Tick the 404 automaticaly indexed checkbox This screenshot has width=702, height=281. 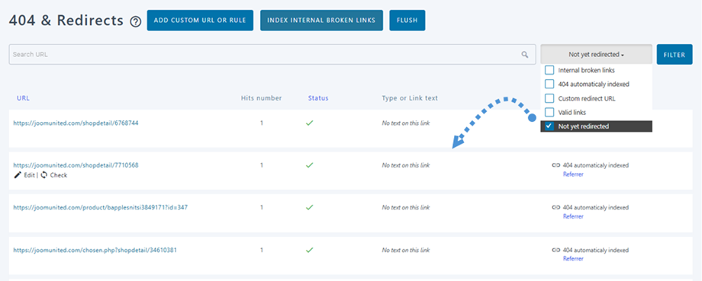549,84
